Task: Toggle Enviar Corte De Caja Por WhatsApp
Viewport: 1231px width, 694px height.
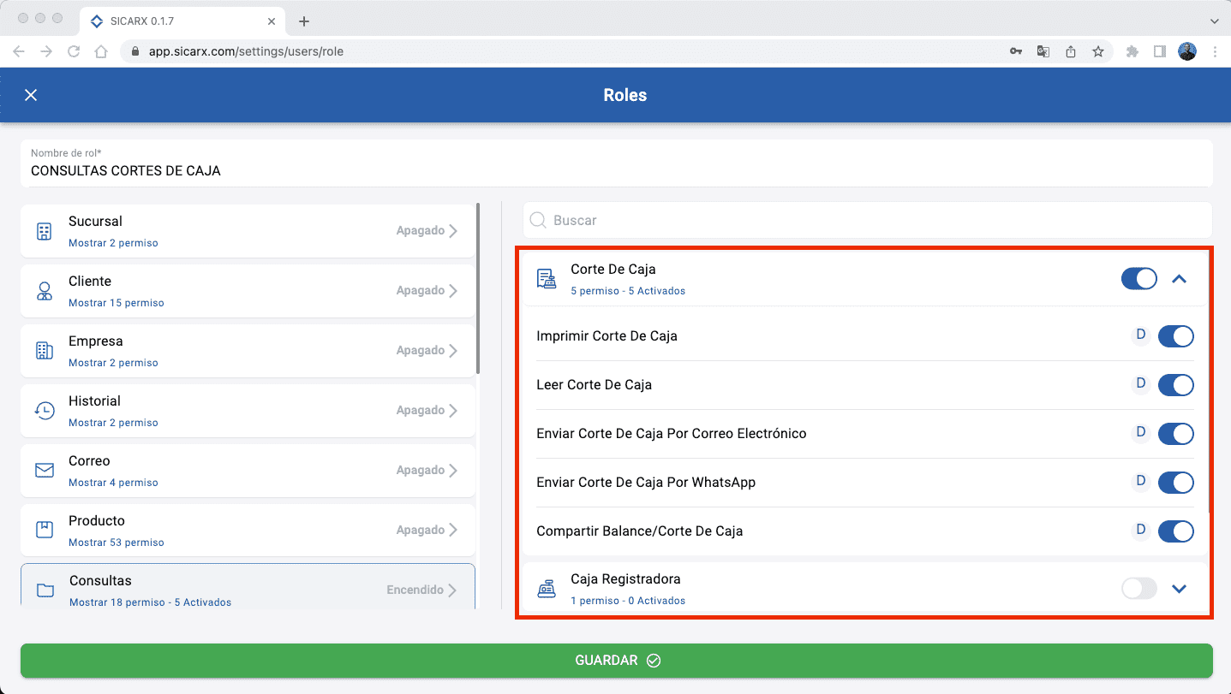Action: (x=1175, y=483)
